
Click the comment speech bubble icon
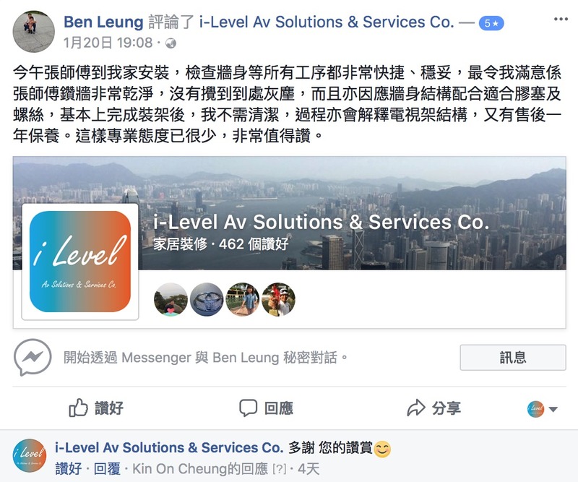[248, 408]
